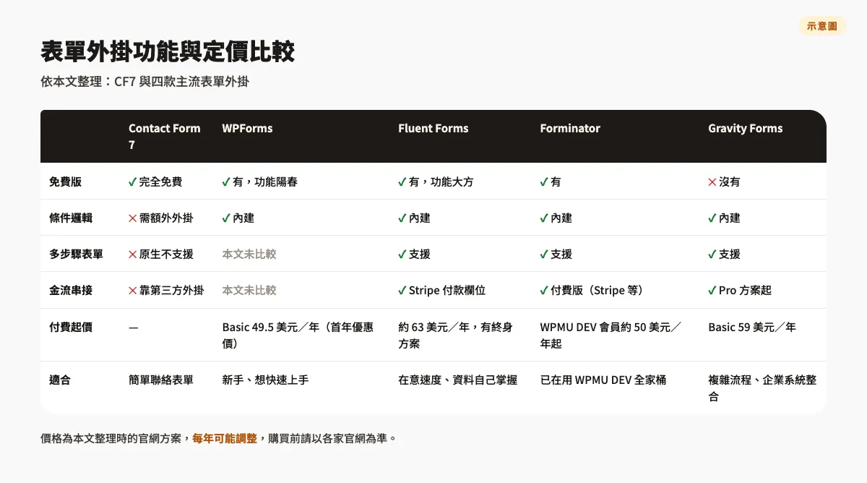Click the green check beside 有，功能陽春
Image resolution: width=867 pixels, height=483 pixels.
click(226, 181)
